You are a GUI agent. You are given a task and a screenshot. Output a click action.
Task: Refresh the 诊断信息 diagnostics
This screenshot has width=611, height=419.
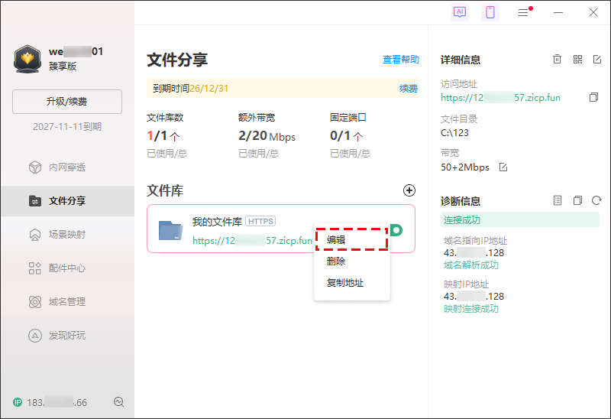(x=596, y=201)
